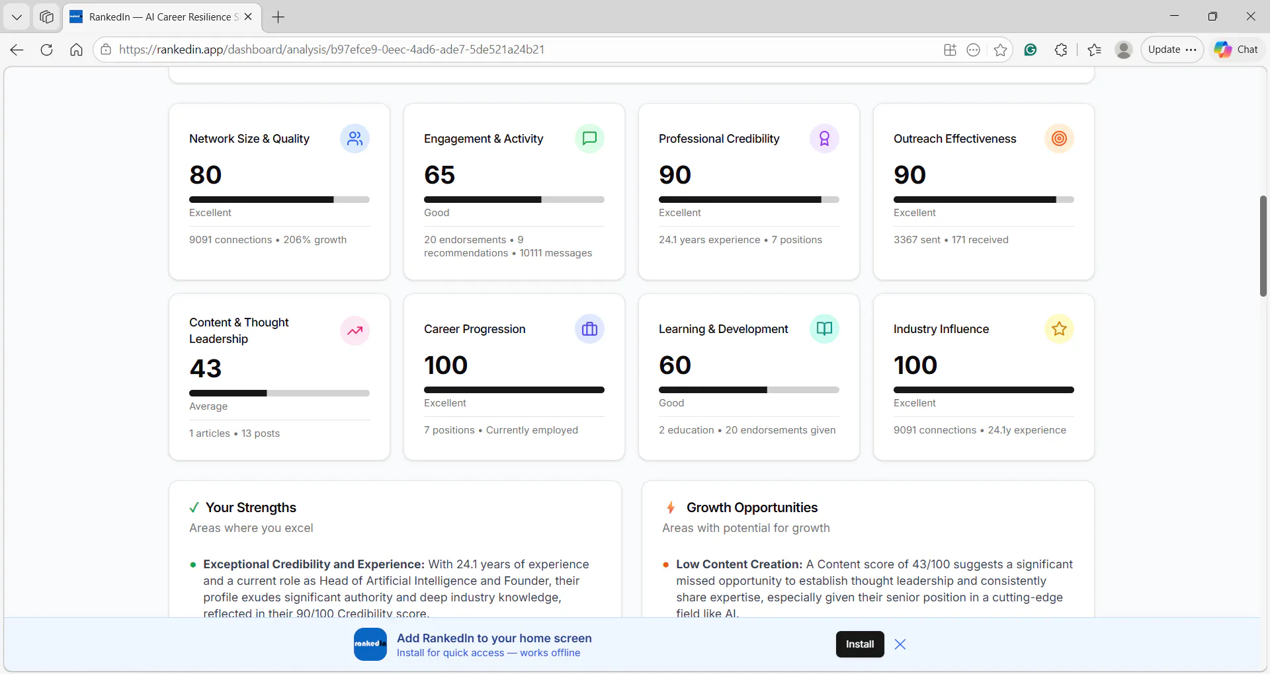Click the Growth Opportunities heading

[x=752, y=507]
